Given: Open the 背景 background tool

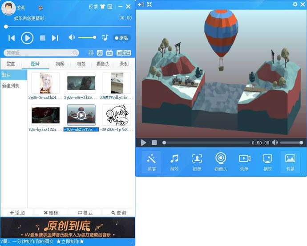Looking at the screenshot, I should point(290,162).
